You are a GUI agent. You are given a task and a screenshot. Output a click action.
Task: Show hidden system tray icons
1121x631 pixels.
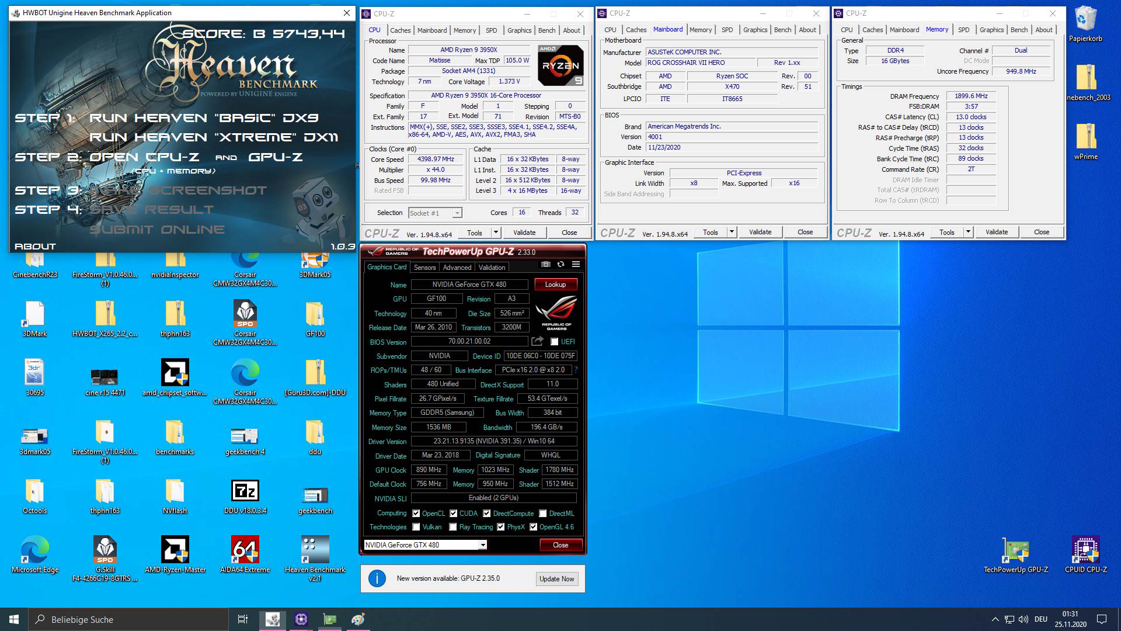pyautogui.click(x=995, y=619)
